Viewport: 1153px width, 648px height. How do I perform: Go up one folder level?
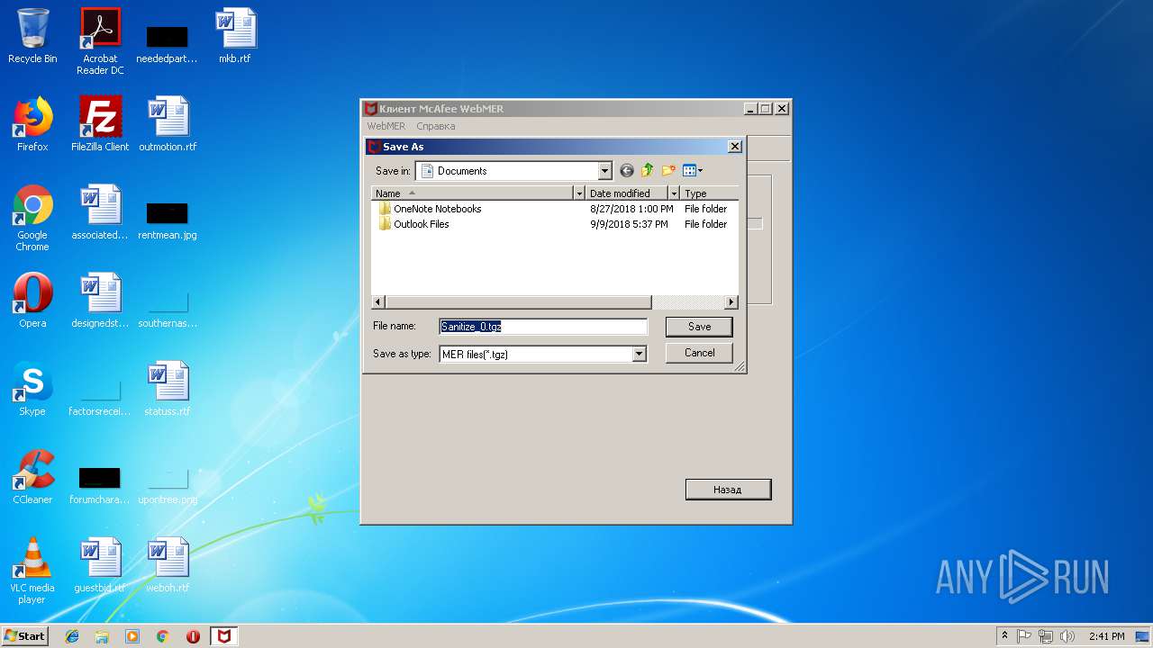coord(647,171)
